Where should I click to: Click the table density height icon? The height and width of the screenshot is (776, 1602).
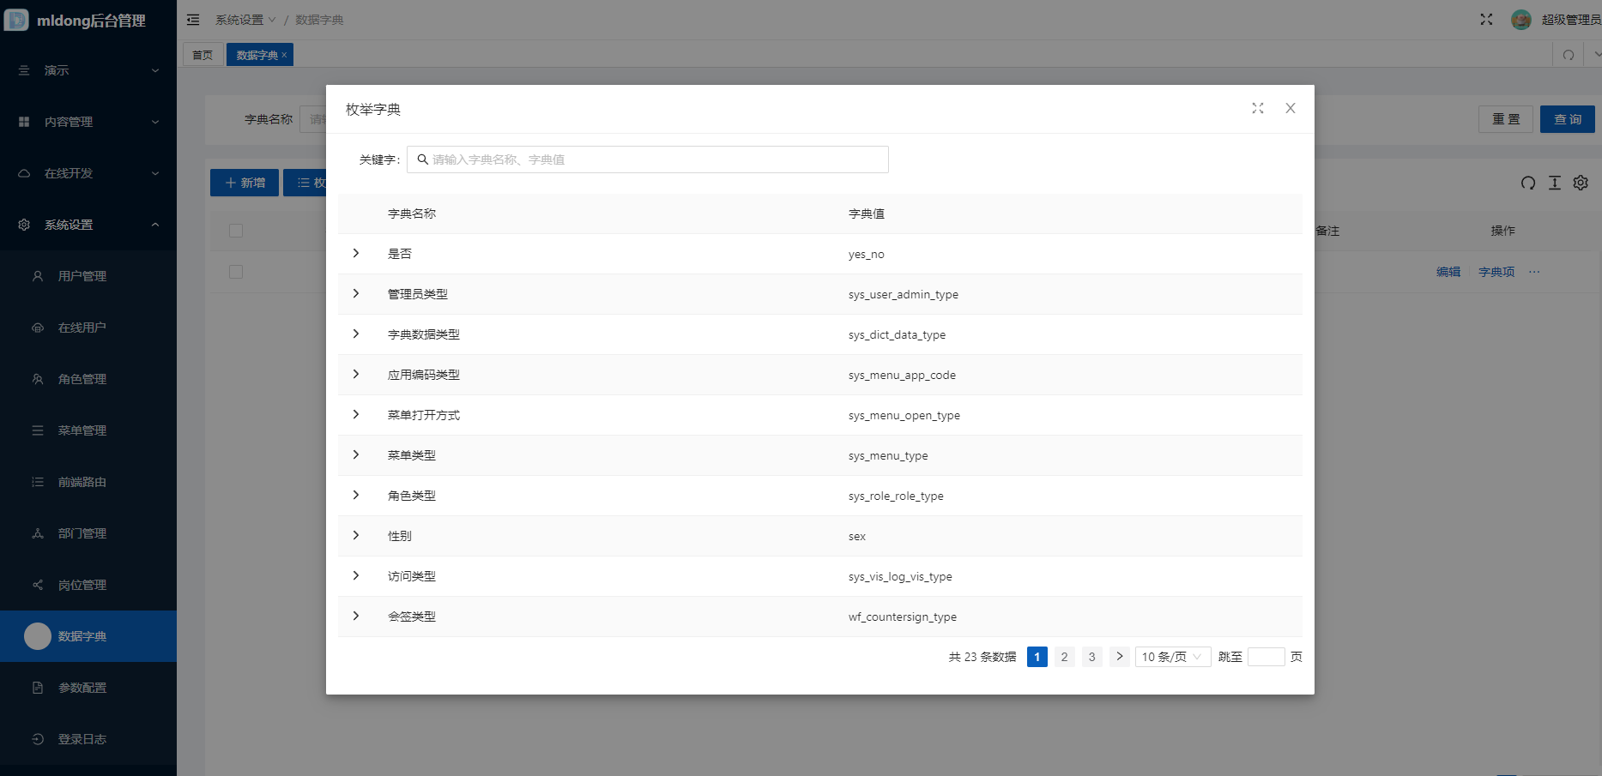(x=1554, y=183)
